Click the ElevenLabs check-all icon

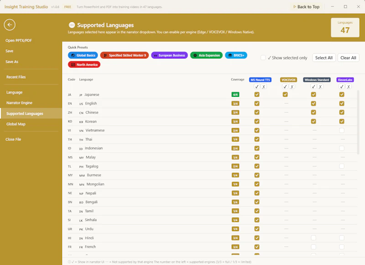pos(342,87)
